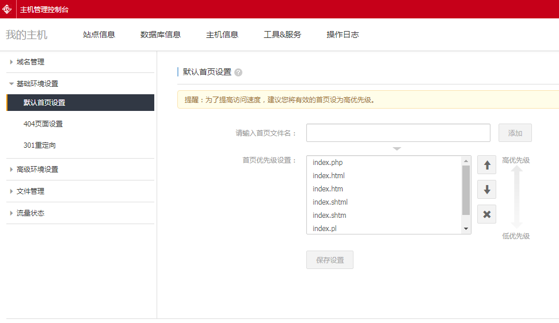Move selected file down in priority
Screen dimensions: 559x323
[486, 189]
